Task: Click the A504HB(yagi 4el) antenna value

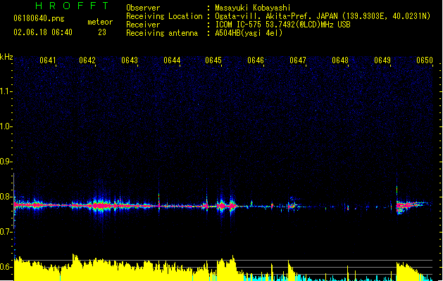Action: point(249,33)
